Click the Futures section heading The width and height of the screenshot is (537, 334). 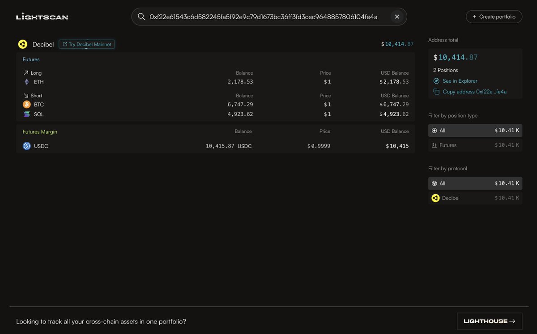31,59
